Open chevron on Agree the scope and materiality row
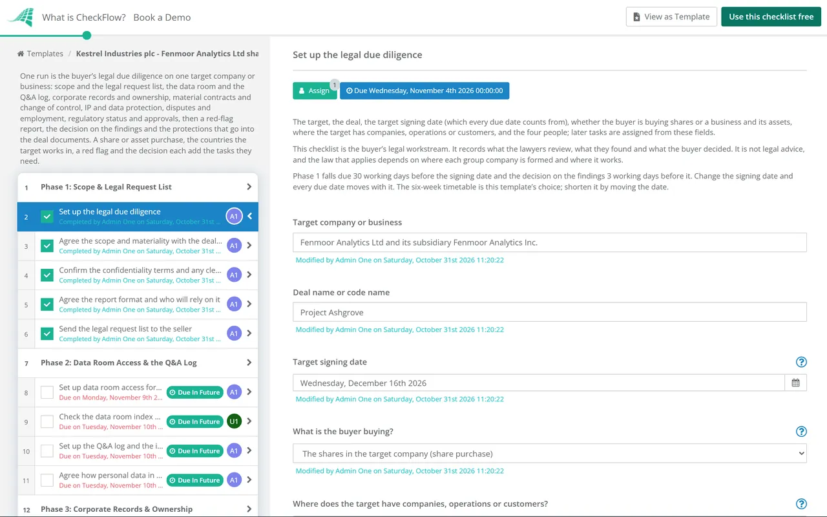Image resolution: width=827 pixels, height=517 pixels. click(250, 246)
